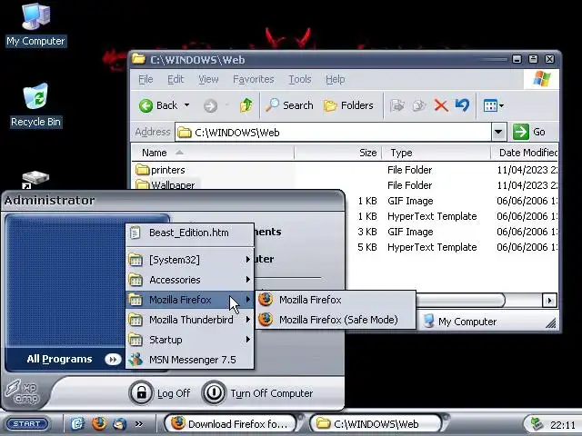Open the Search pane in Explorer
Viewport: 582px width, 436px height.
[289, 105]
